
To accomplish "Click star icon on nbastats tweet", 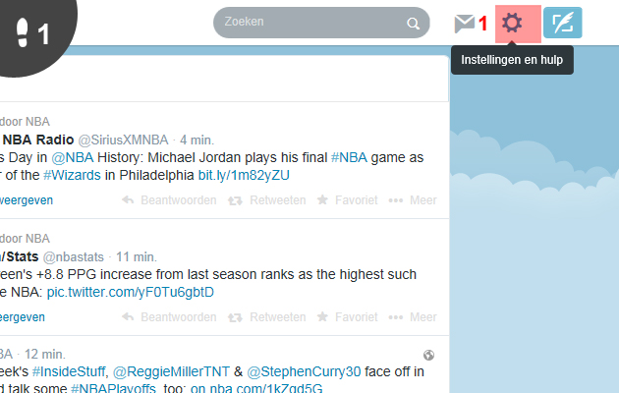I will coord(322,316).
